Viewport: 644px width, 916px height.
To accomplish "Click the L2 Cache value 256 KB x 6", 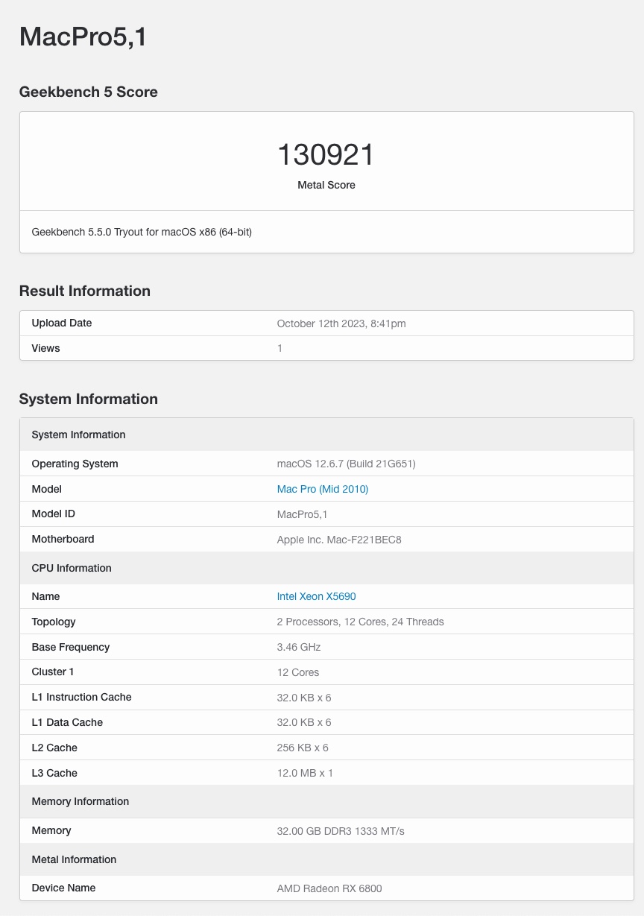I will [303, 748].
